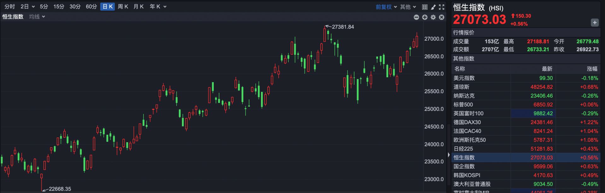This screenshot has width=605, height=193.
Task: Zoom out chart with minus icon
Action: coord(416,17)
